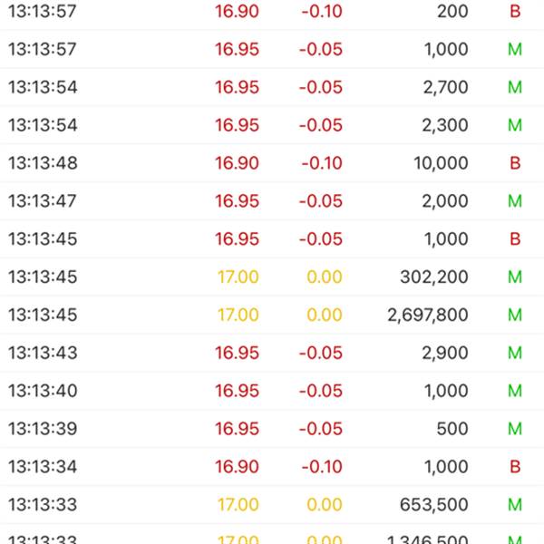
Task: Click the green M marker on the 2,000 volume row
Action: [x=515, y=201]
